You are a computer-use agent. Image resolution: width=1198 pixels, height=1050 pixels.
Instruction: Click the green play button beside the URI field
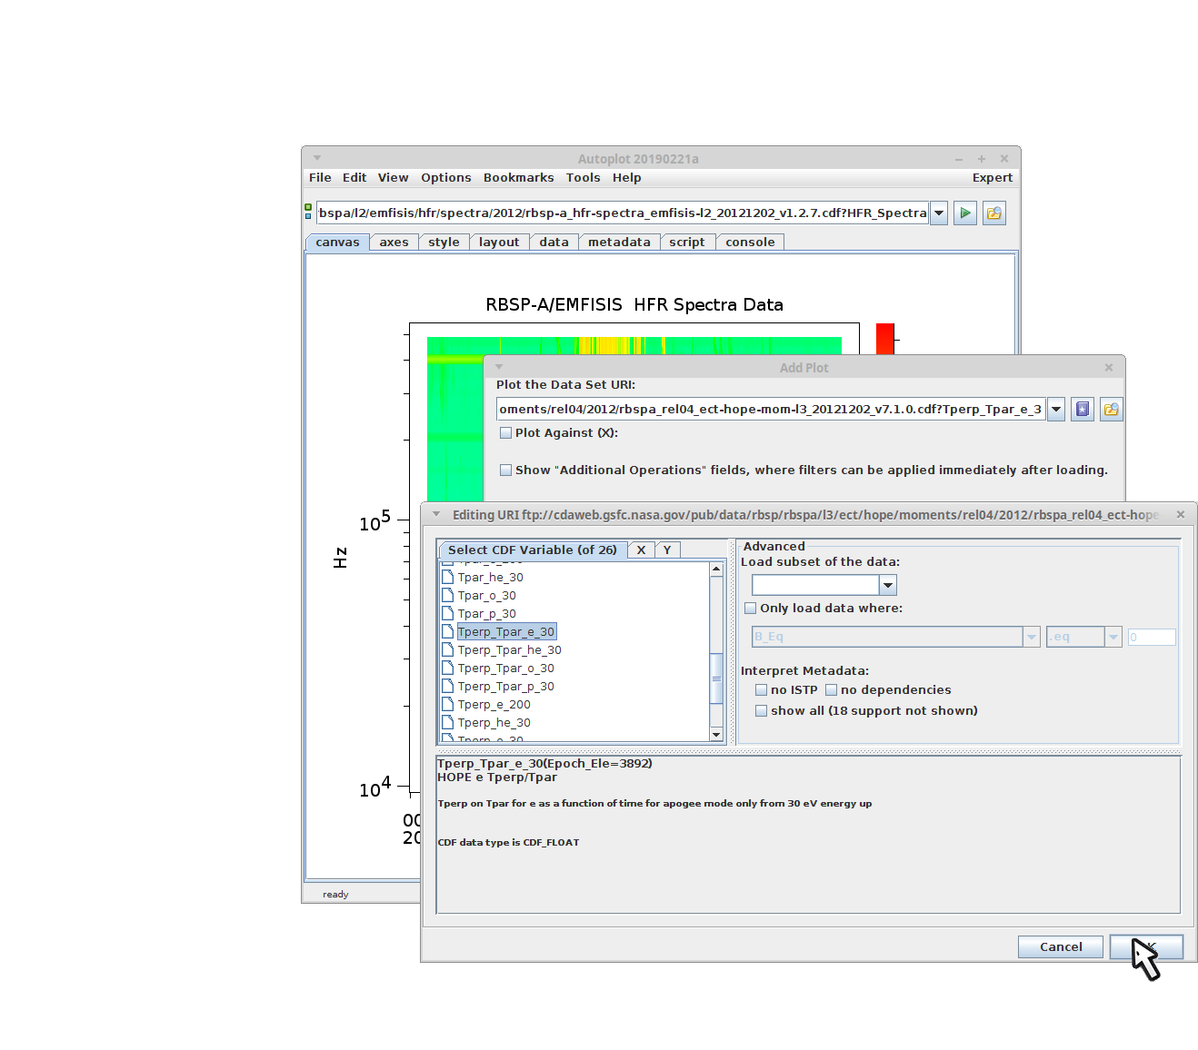coord(965,213)
